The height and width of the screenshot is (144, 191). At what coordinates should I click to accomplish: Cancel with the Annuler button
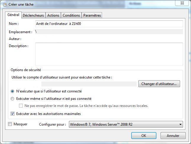click(x=173, y=136)
